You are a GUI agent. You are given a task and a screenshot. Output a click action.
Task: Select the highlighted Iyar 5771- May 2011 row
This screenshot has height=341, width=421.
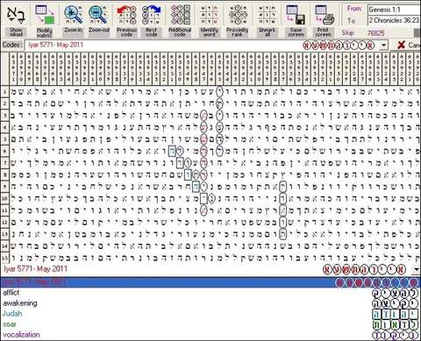point(210,282)
